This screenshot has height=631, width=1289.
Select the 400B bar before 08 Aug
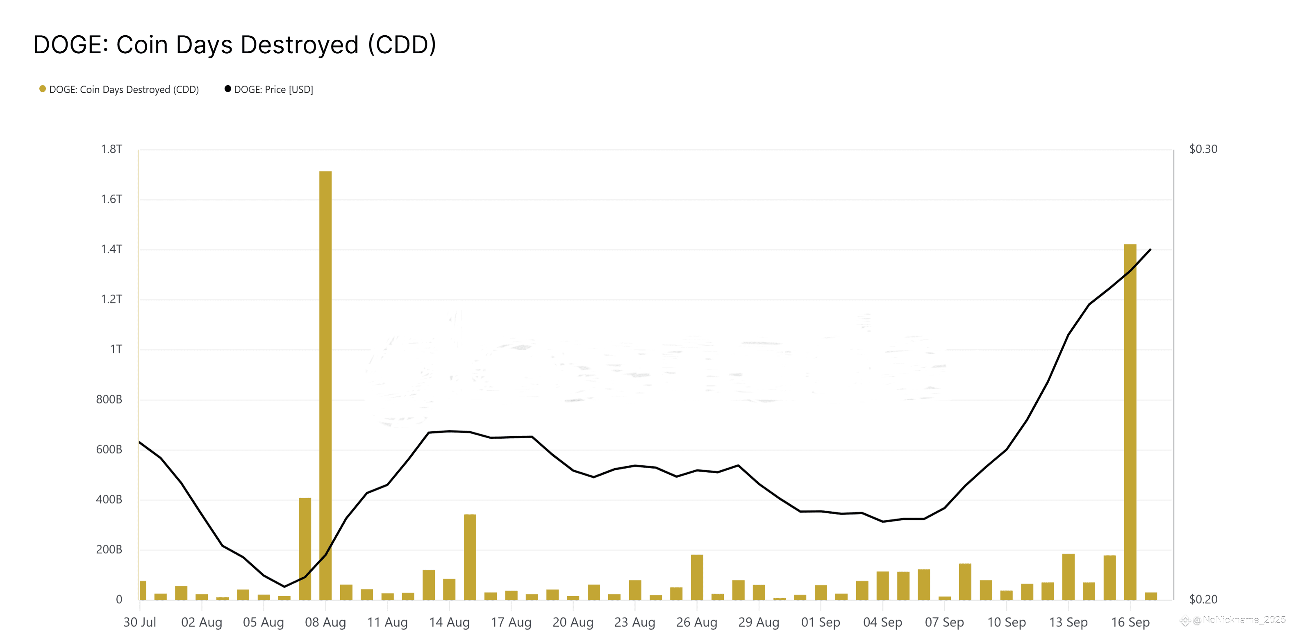[x=305, y=549]
